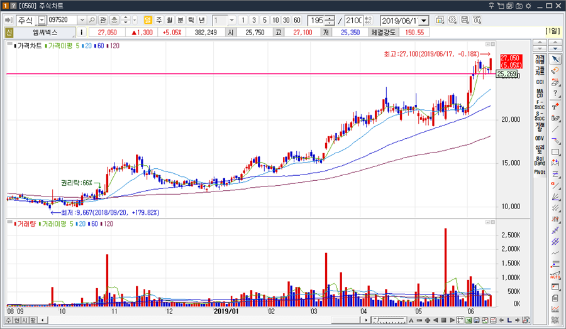The width and height of the screenshot is (566, 329).
Task: Switch chart period to tick '틱'
Action: [x=191, y=20]
